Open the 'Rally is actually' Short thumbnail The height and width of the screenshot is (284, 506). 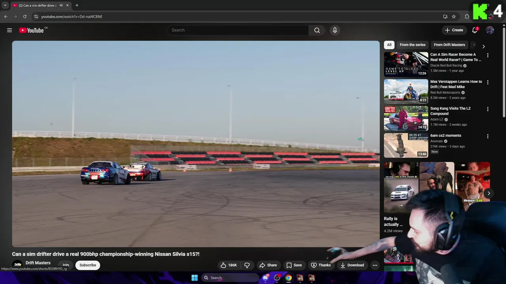pyautogui.click(x=401, y=187)
